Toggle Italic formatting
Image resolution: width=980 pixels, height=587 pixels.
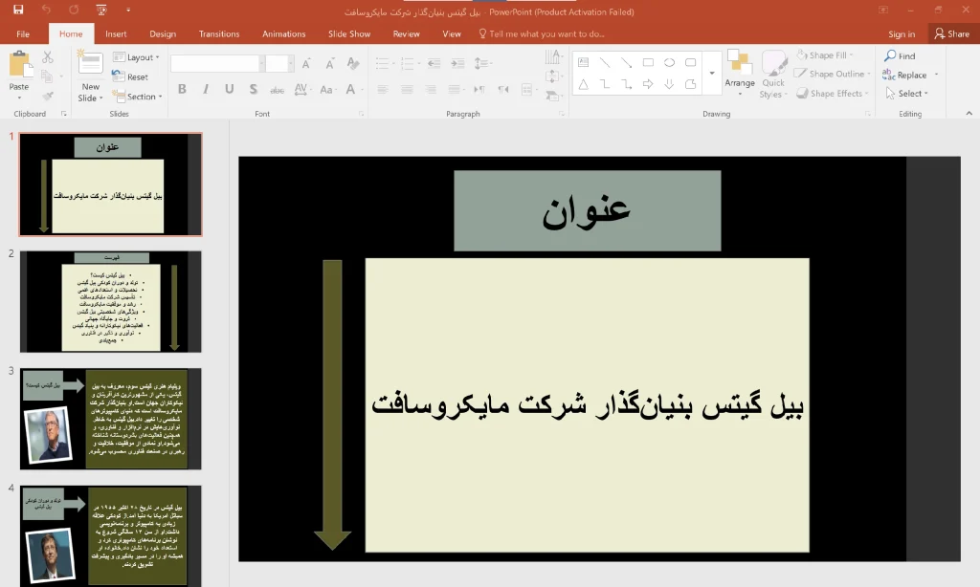[206, 89]
